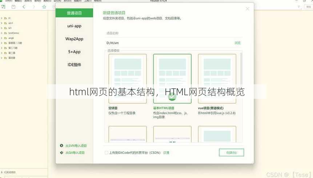Viewport: 313px width, 178px height.
Task: Click the 在html中引用vue.js (v3.2.8) description
Action: coord(217,113)
